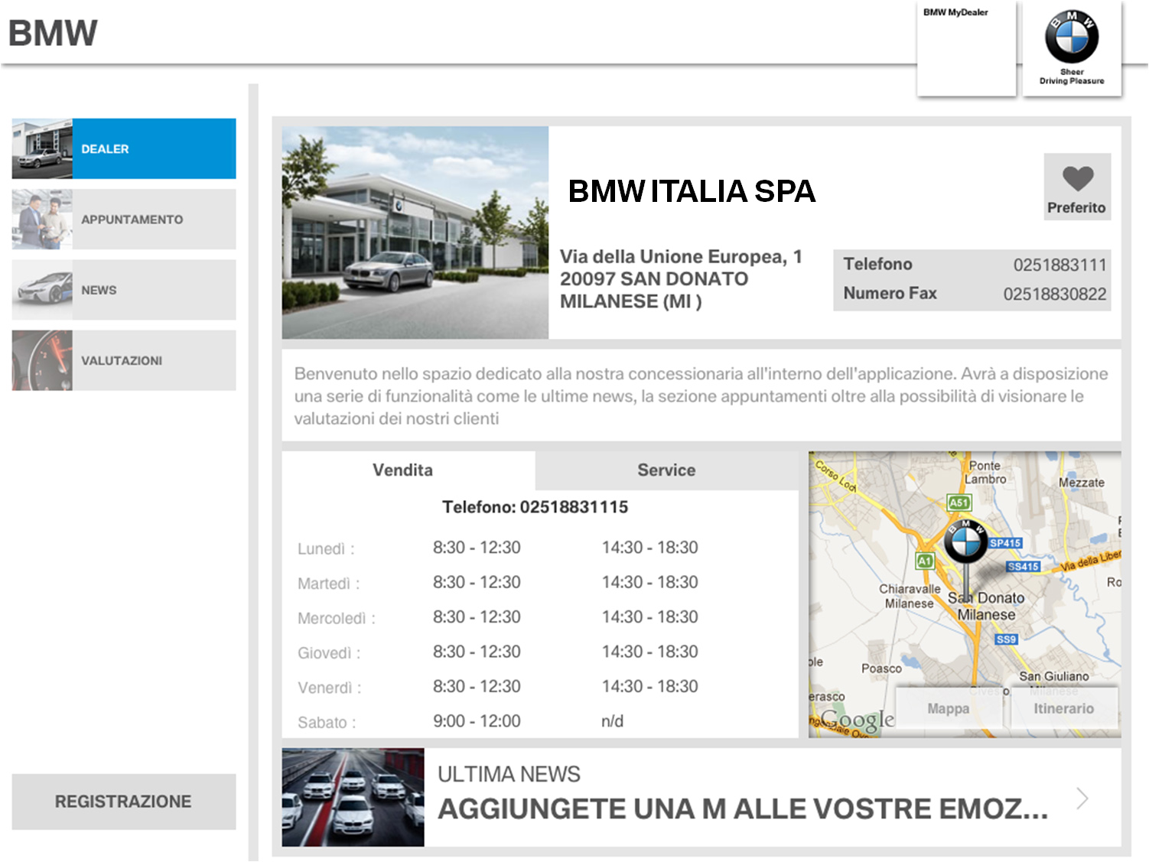Screen dimensions: 1149x862
Task: Open the Valutazioni section
Action: 124,360
